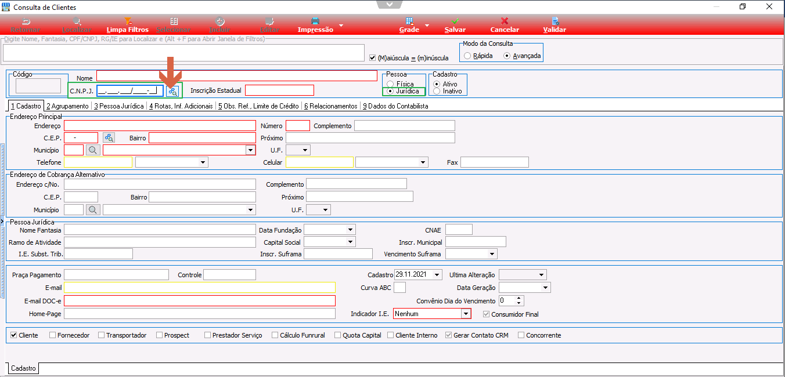Screen dimensions: 785x377
Task: Open the Vencimento Suframa dropdown
Action: coord(492,254)
